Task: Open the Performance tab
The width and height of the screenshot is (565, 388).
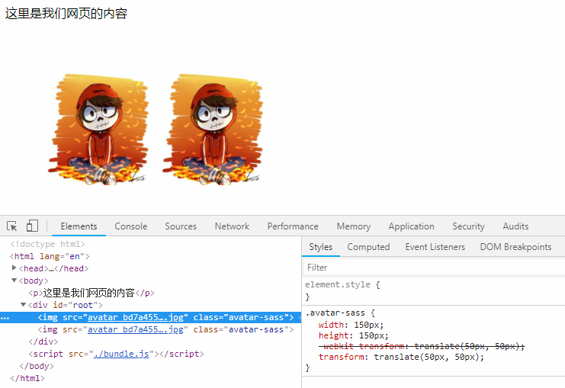Action: pos(293,226)
